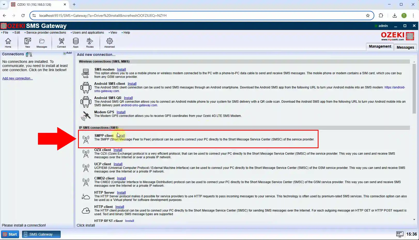Click the Start button in taskbar
The height and width of the screenshot is (240, 419).
coord(10,234)
